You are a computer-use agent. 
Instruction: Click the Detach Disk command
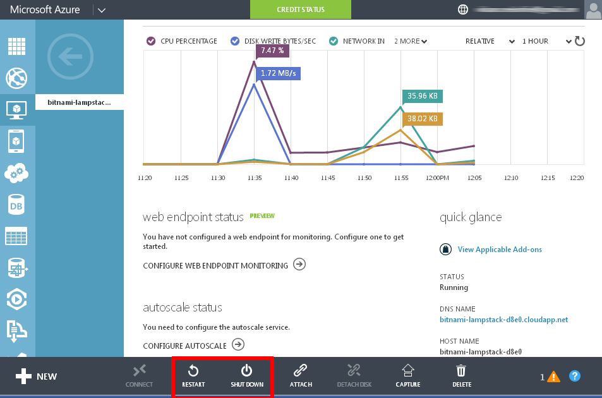[354, 376]
